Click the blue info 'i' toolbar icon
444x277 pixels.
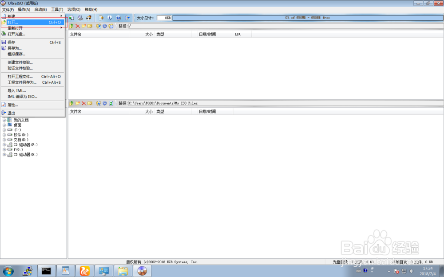pyautogui.click(x=110, y=18)
